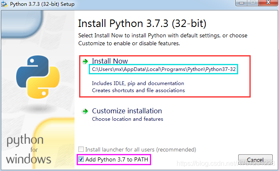279x171 pixels.
Task: Click the Add Python 3.7 to PATH label
Action: point(117,159)
